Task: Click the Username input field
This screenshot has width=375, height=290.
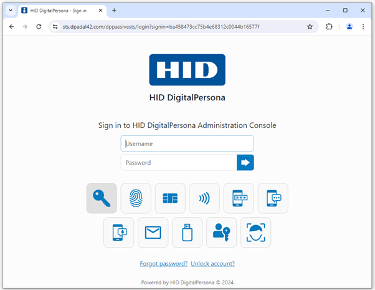Action: coord(187,143)
